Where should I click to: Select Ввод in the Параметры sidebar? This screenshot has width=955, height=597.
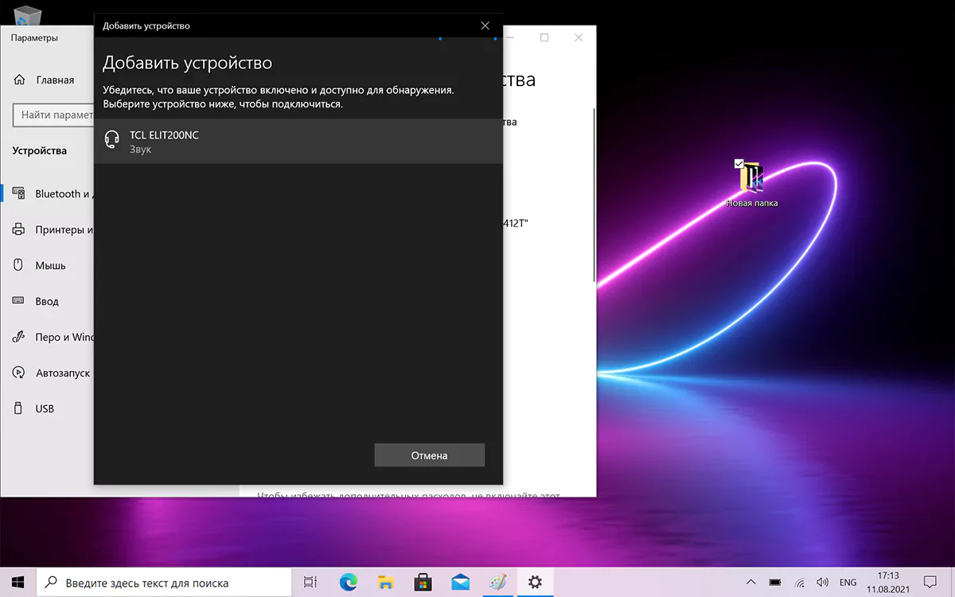(x=37, y=301)
